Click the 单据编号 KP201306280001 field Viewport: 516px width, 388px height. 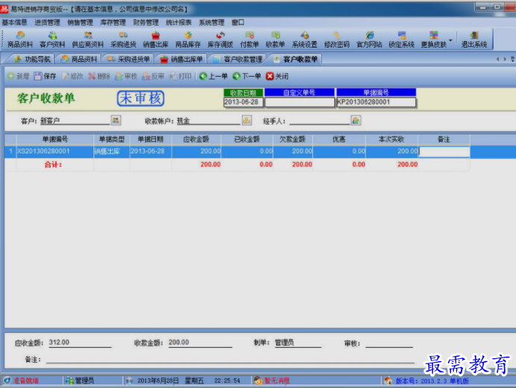(x=376, y=102)
